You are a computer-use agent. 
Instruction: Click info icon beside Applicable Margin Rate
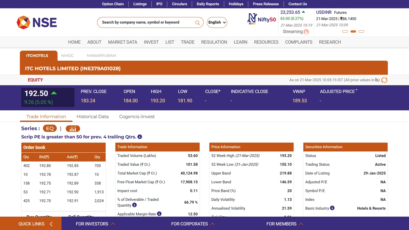click(159, 214)
